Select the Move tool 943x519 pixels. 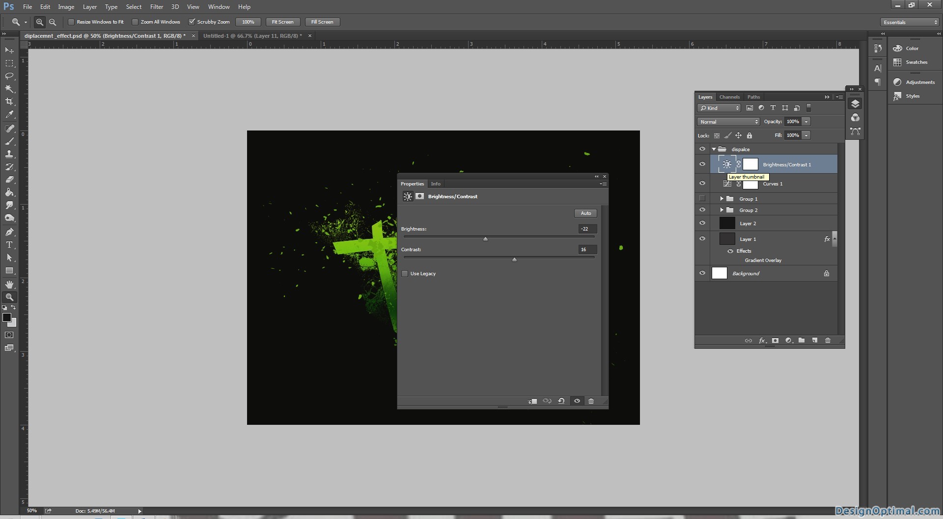[x=9, y=50]
